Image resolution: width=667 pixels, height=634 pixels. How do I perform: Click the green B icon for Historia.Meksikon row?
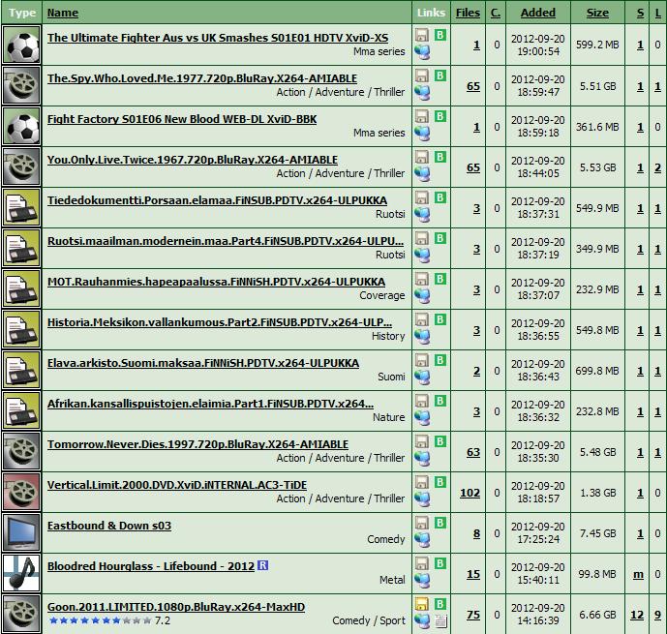tap(440, 319)
